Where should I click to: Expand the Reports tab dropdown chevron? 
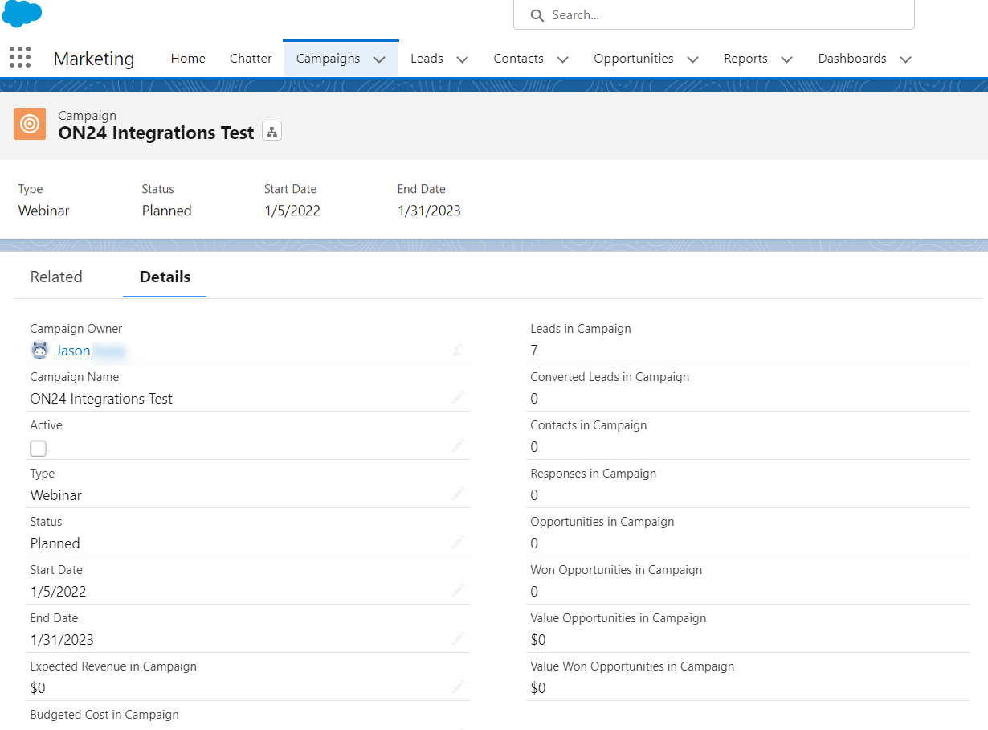786,59
